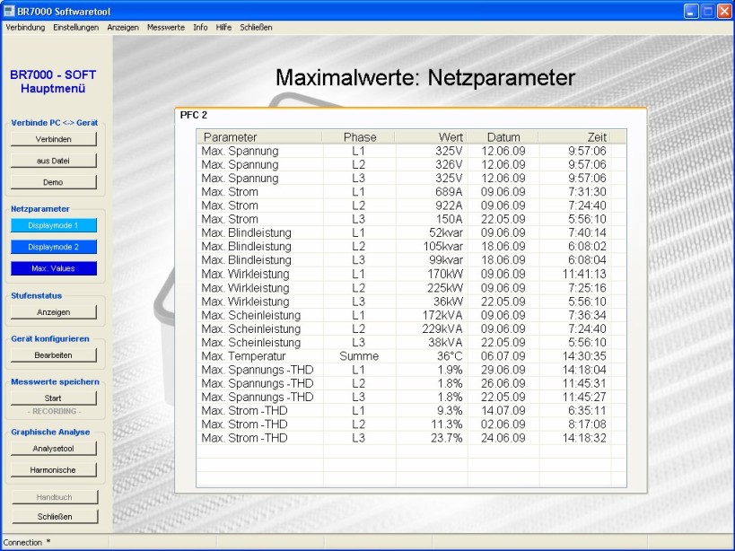Click the value 23.7%
The image size is (735, 551).
(x=447, y=438)
